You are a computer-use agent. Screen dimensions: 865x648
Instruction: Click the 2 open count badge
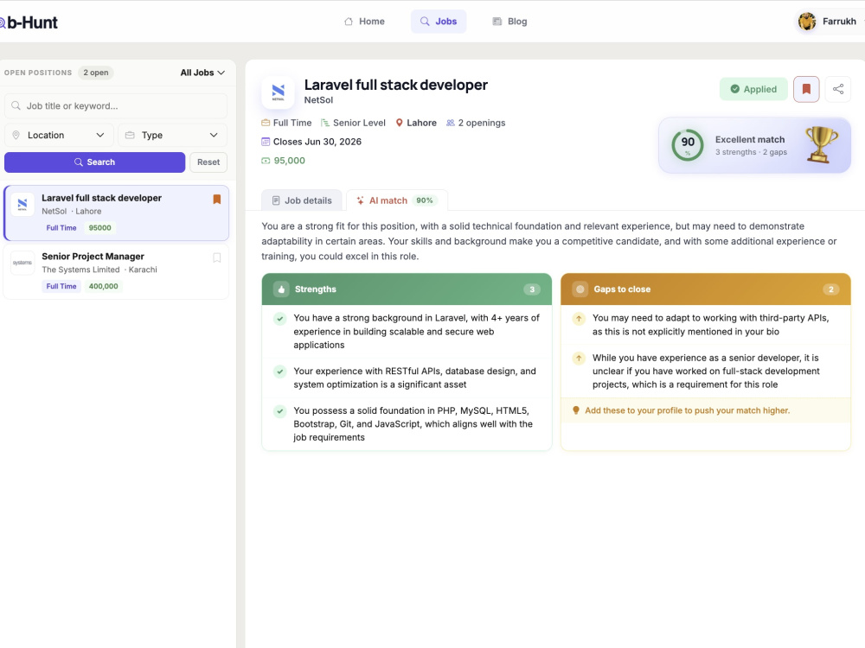(x=96, y=73)
